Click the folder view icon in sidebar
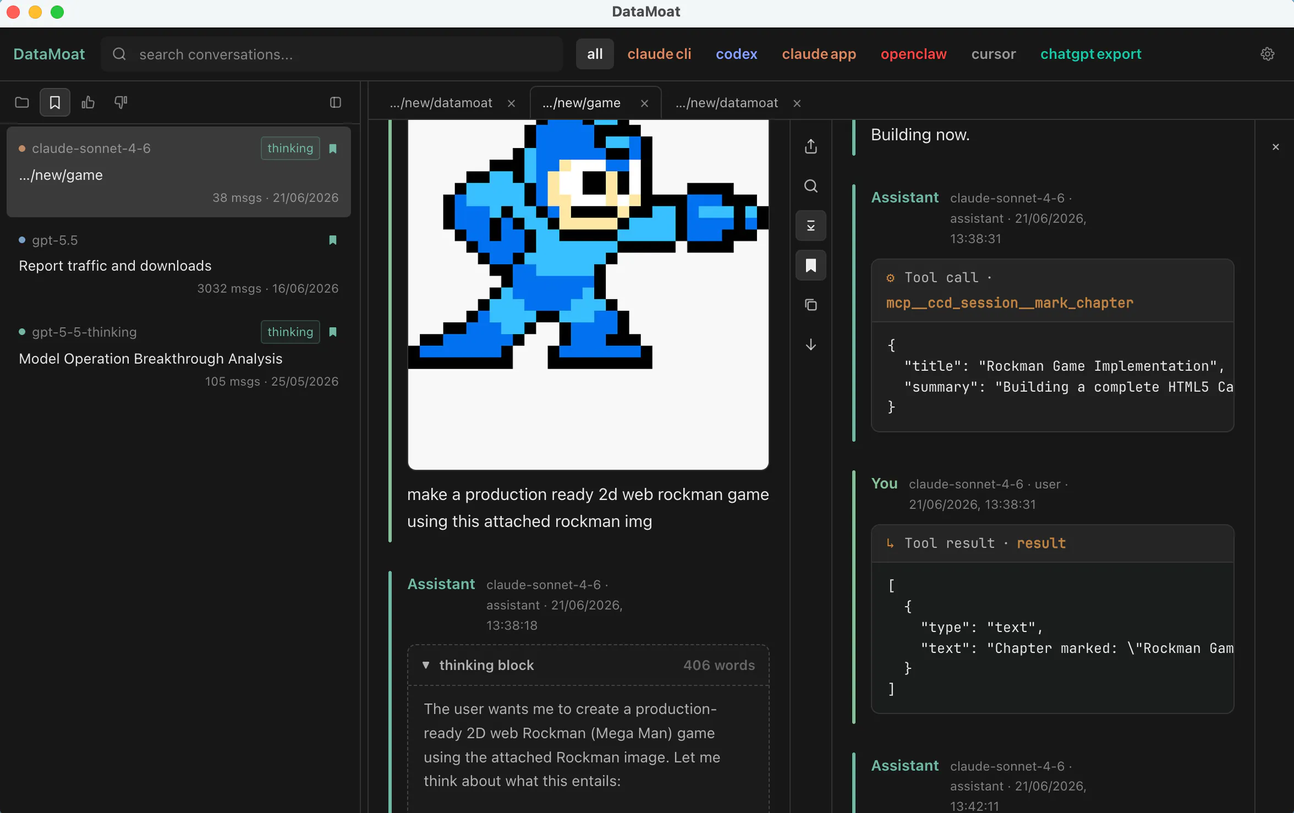 [x=22, y=102]
